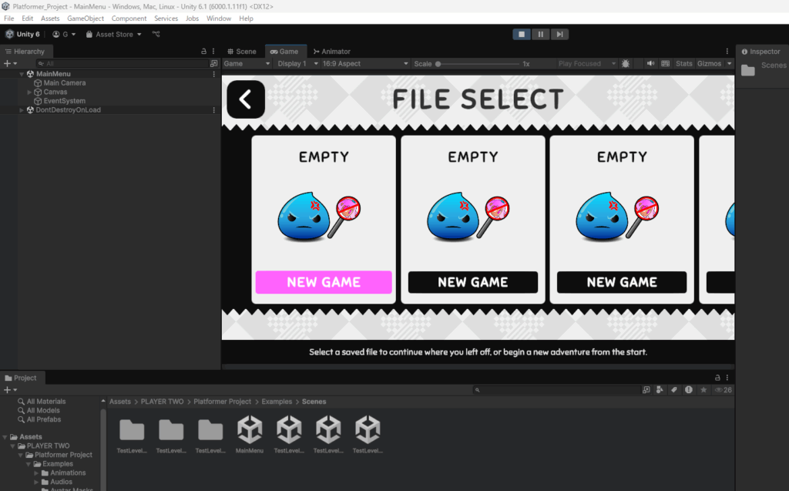Open the 16:9 Aspect dropdown

(365, 63)
